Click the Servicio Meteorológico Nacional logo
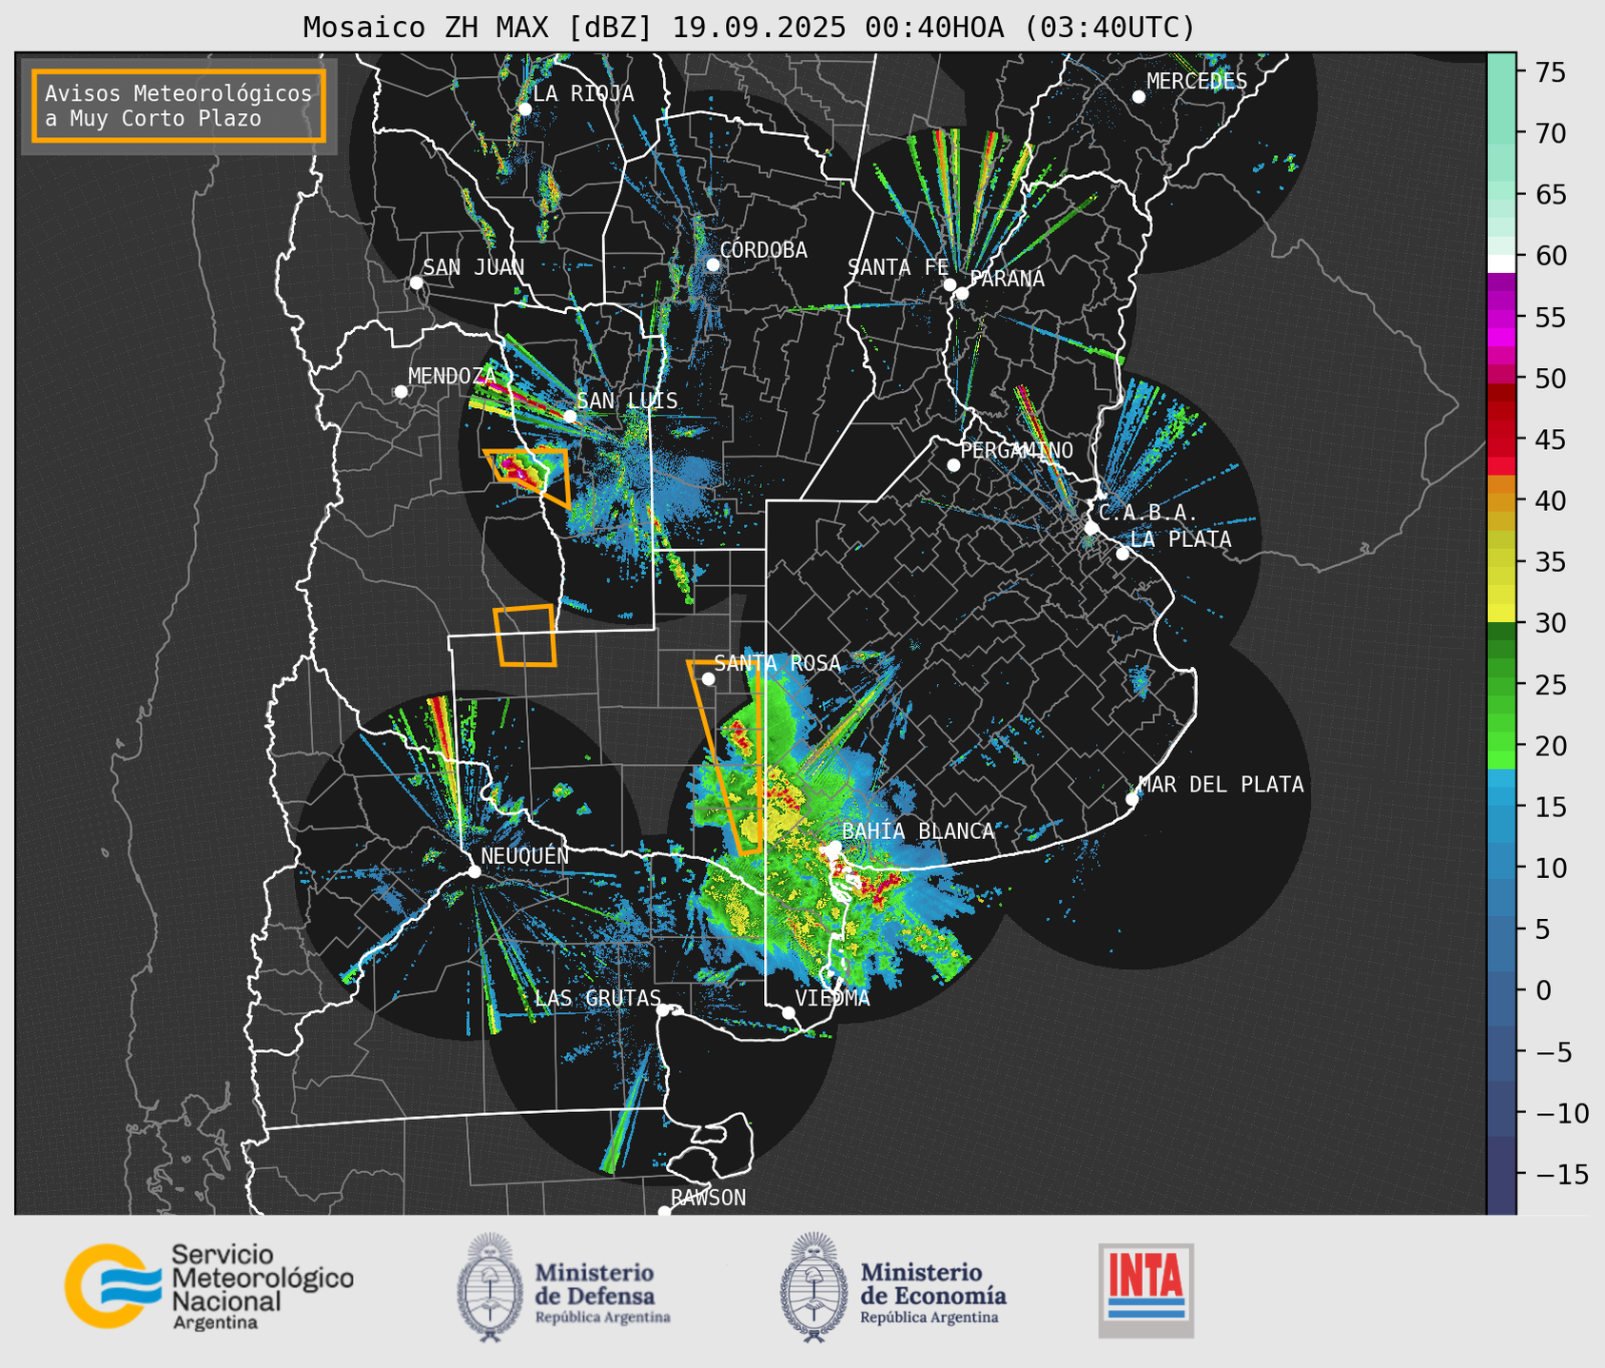1605x1368 pixels. (208, 1286)
